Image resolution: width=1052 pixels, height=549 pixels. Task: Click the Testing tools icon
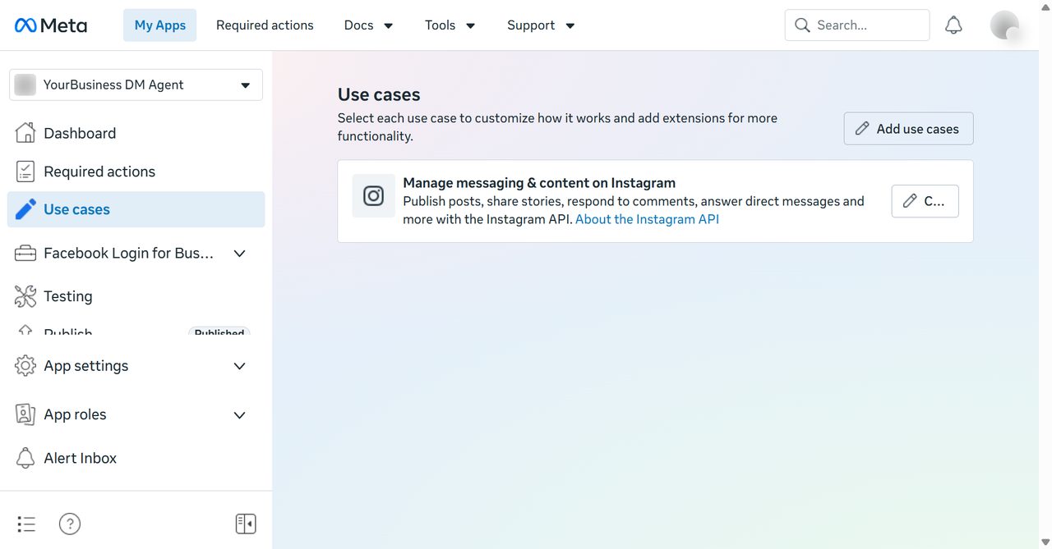click(25, 296)
